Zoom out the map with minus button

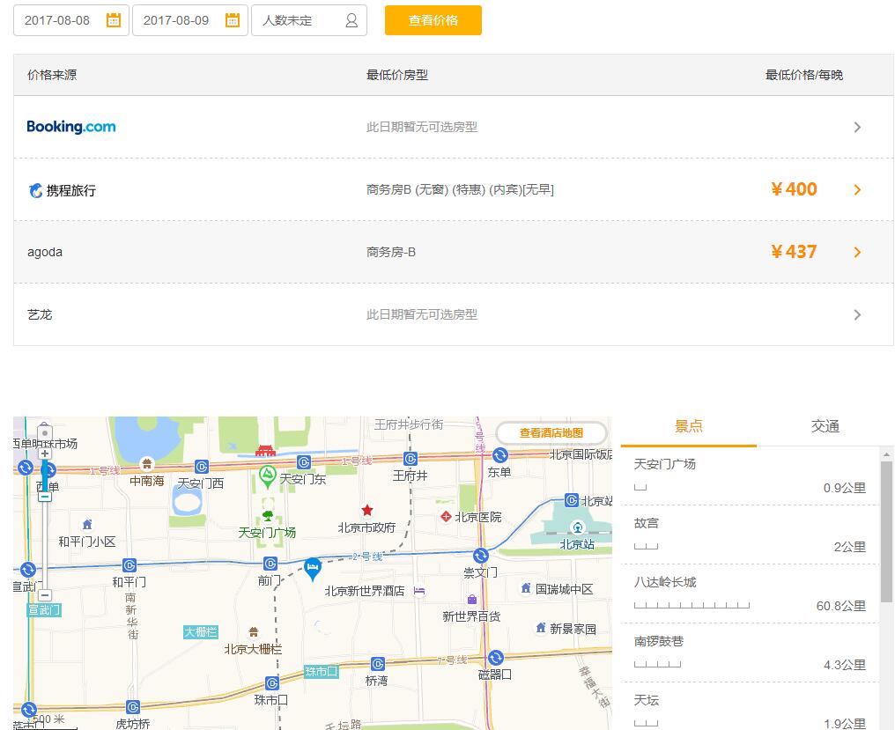(x=45, y=594)
